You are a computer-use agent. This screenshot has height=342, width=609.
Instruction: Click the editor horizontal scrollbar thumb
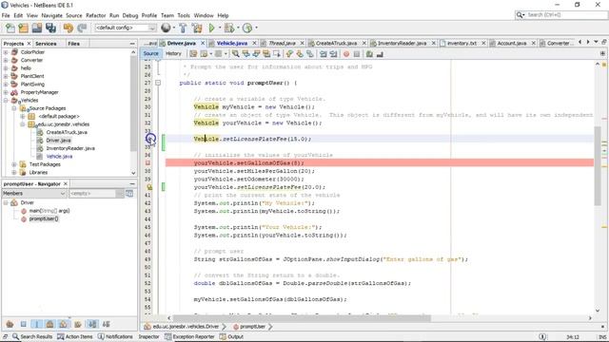[302, 318]
